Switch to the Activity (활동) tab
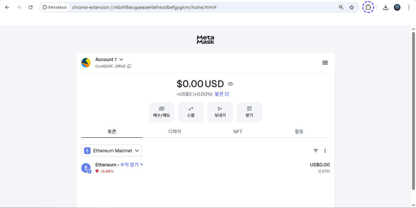The width and height of the screenshot is (416, 208). pyautogui.click(x=299, y=132)
